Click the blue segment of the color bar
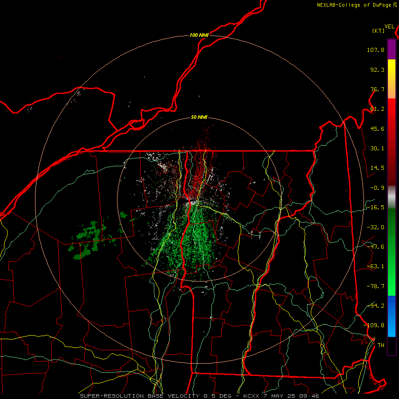Image resolution: width=399 pixels, height=399 pixels. pyautogui.click(x=391, y=316)
